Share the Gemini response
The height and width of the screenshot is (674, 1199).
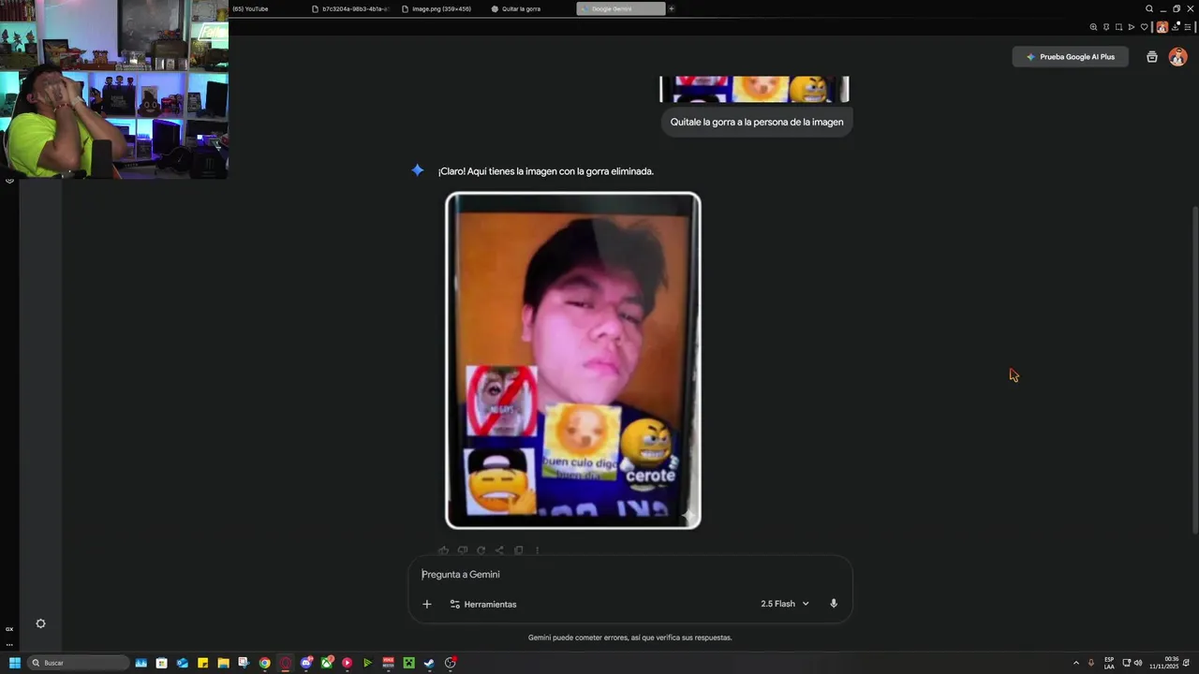tap(499, 550)
